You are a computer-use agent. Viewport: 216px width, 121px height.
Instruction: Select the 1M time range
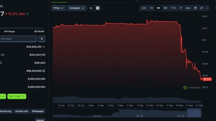click(x=158, y=8)
